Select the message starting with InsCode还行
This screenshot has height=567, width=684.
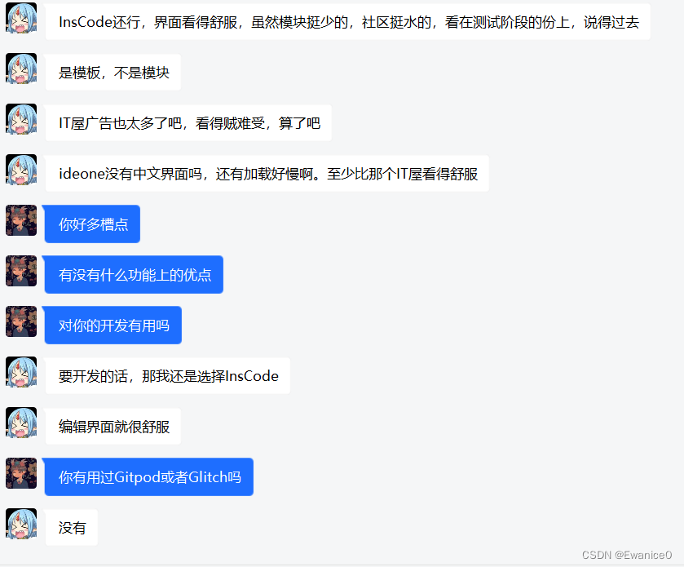click(347, 22)
